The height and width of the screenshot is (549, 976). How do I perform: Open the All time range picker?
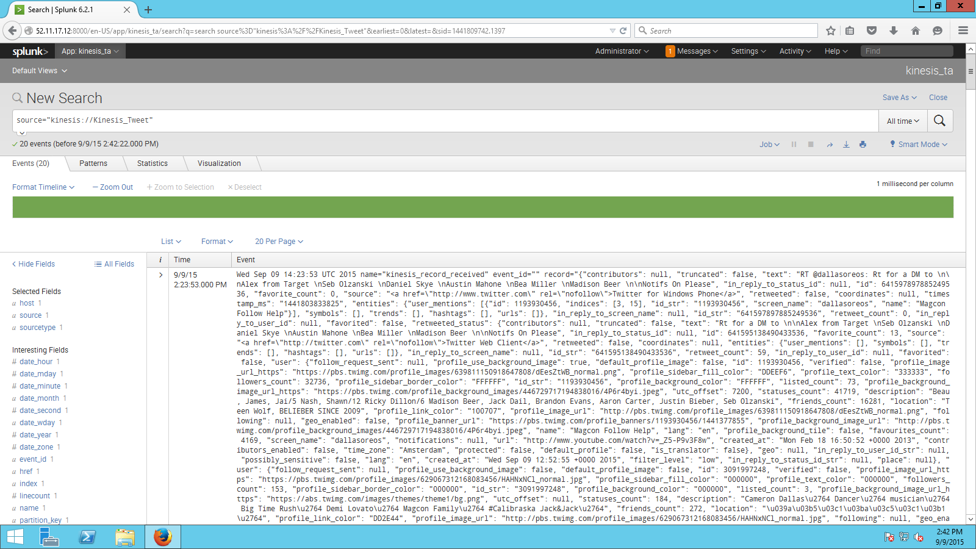pos(902,121)
